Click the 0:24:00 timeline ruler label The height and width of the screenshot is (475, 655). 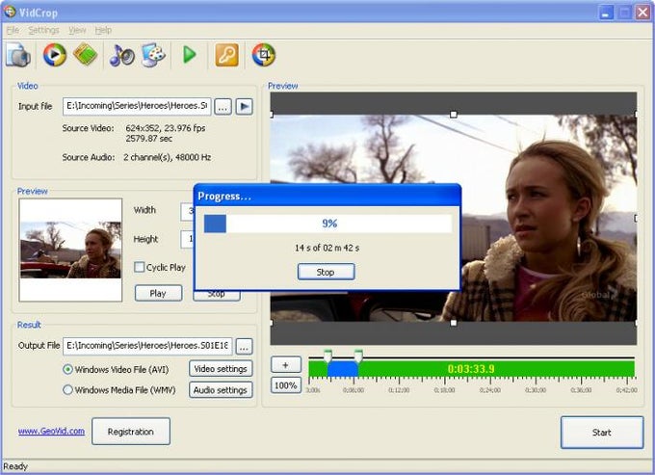click(x=490, y=390)
